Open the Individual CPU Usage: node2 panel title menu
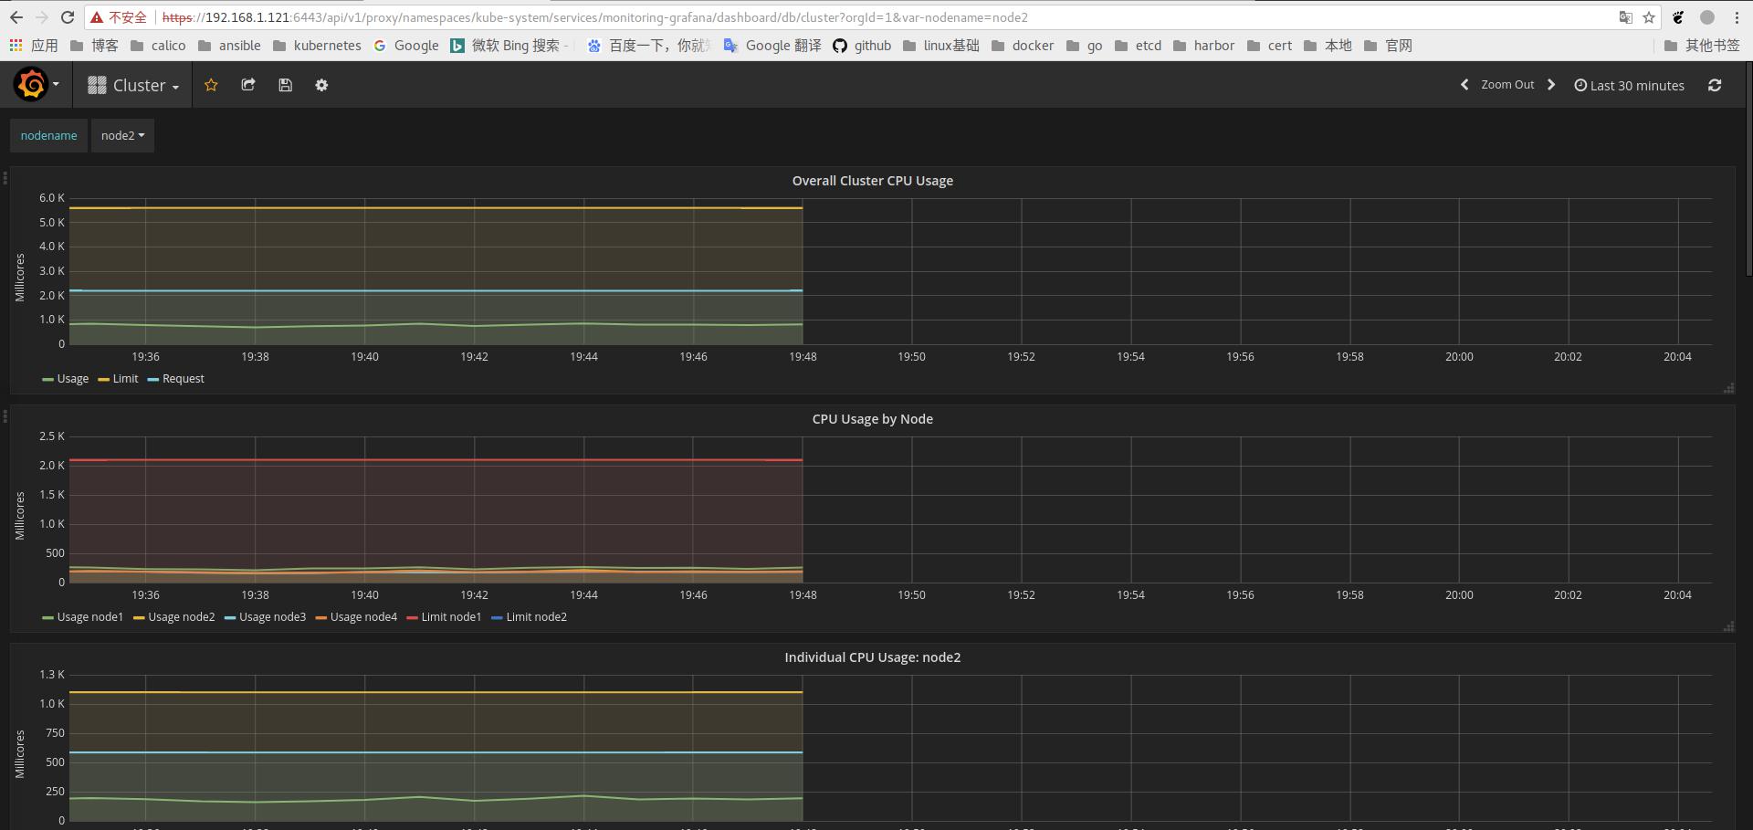 coord(872,657)
